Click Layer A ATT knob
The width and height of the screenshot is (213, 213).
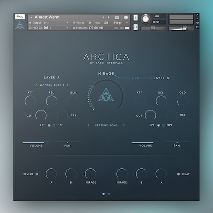(x=30, y=101)
